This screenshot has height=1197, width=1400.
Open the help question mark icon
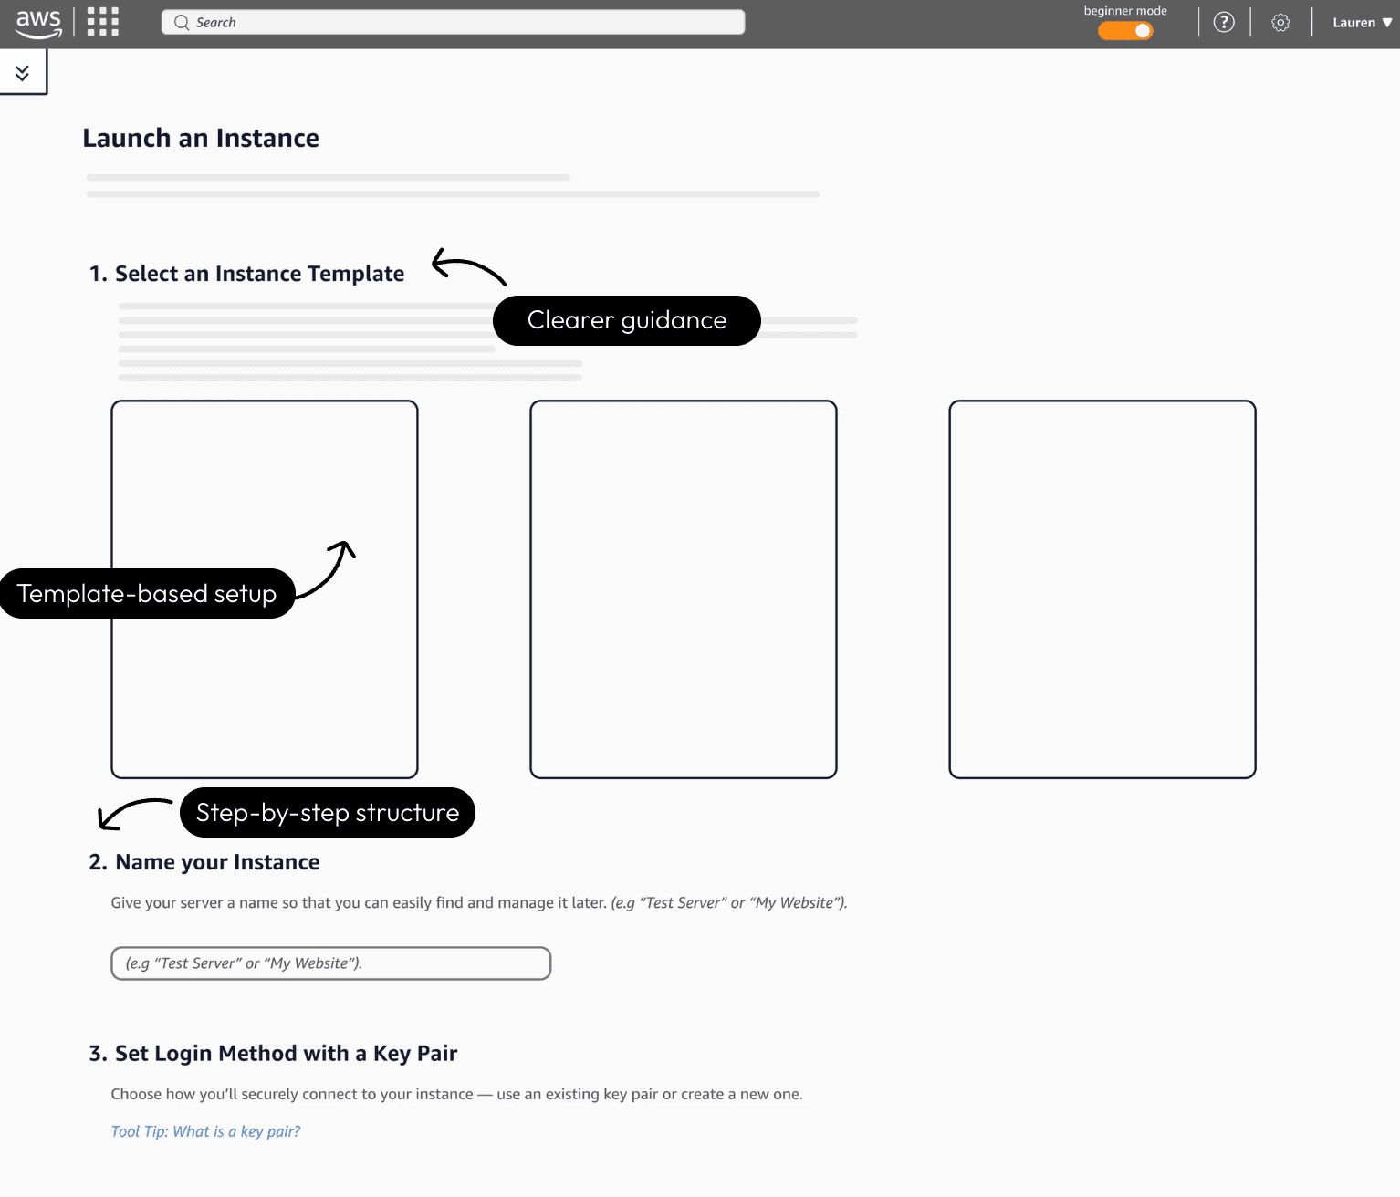[1224, 22]
